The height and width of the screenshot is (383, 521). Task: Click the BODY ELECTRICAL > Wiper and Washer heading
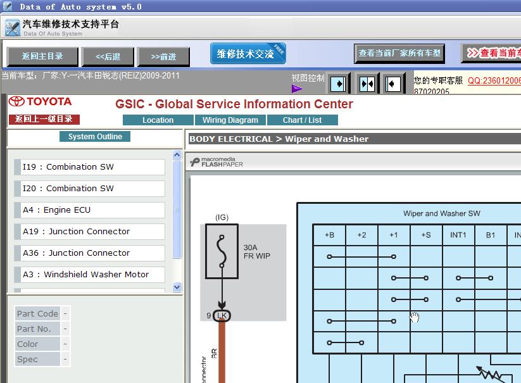pyautogui.click(x=279, y=139)
